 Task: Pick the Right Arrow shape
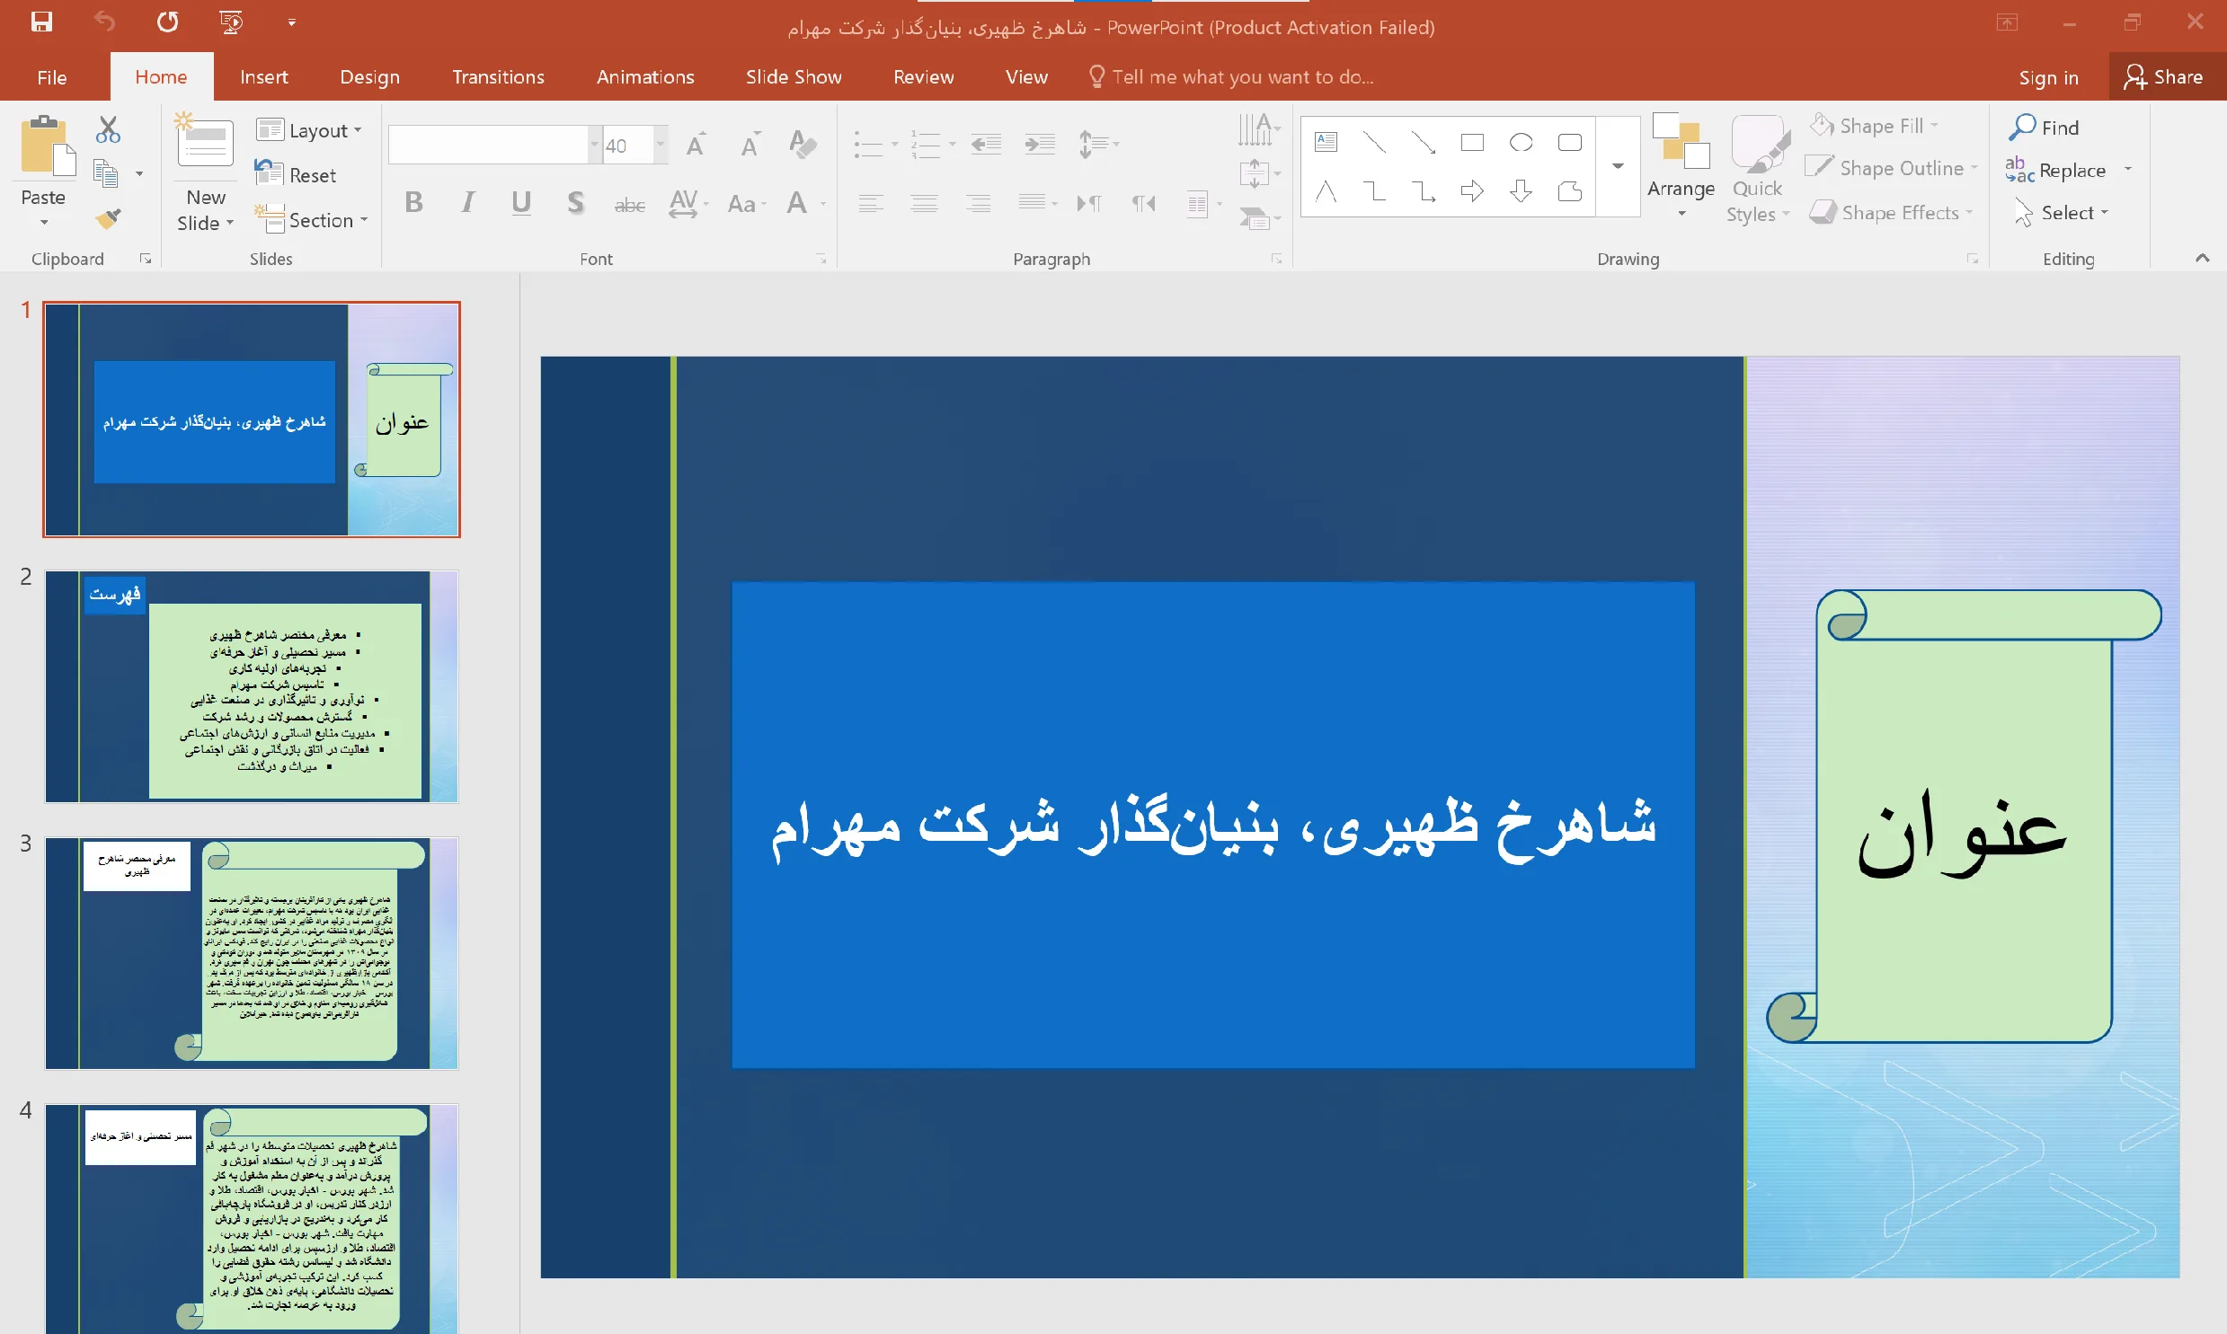click(x=1473, y=190)
